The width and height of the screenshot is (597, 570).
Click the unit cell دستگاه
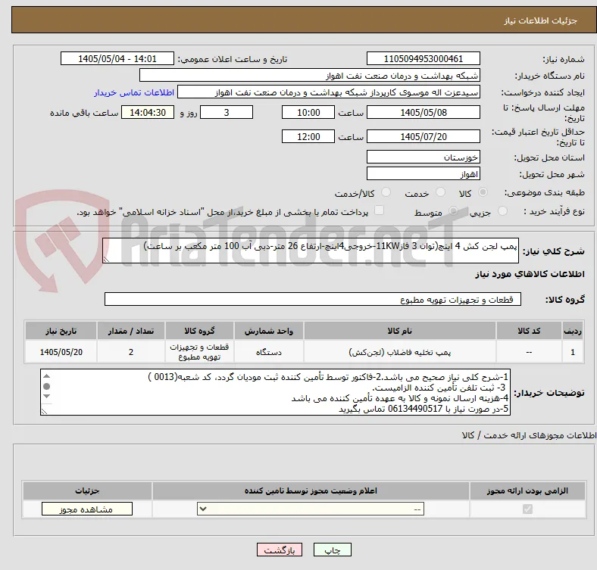[269, 352]
